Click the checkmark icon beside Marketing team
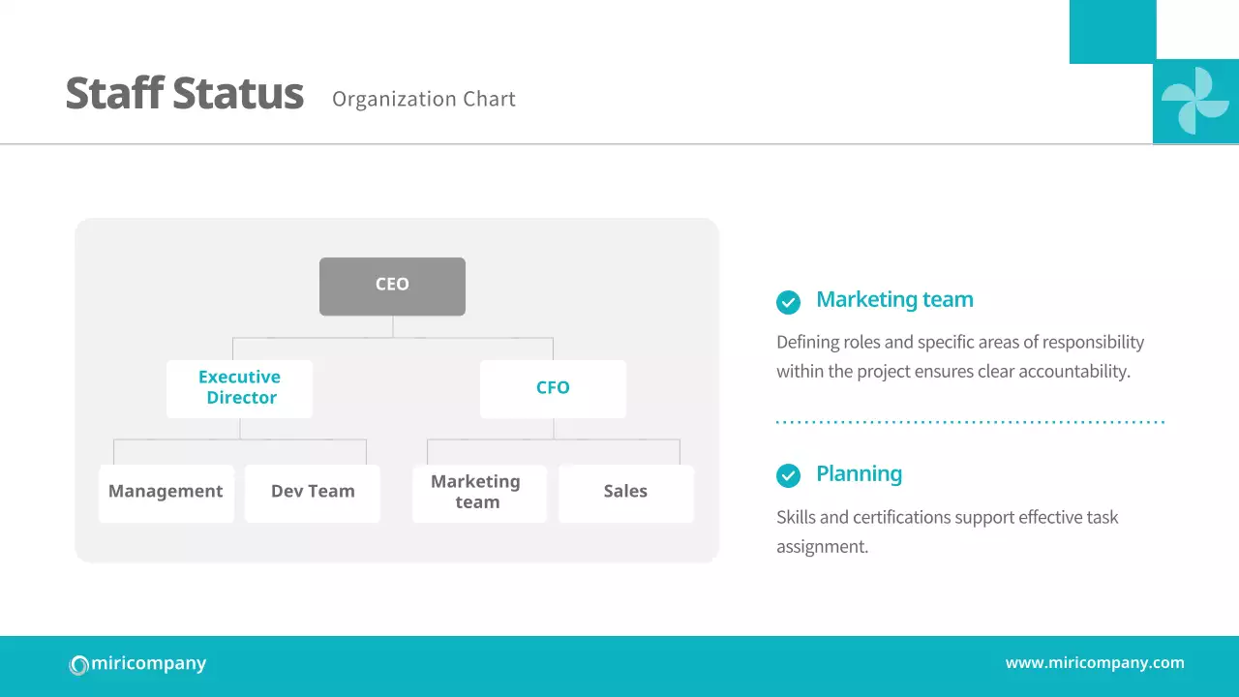1239x697 pixels. [788, 302]
